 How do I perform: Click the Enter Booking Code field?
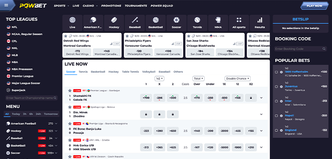300,49
